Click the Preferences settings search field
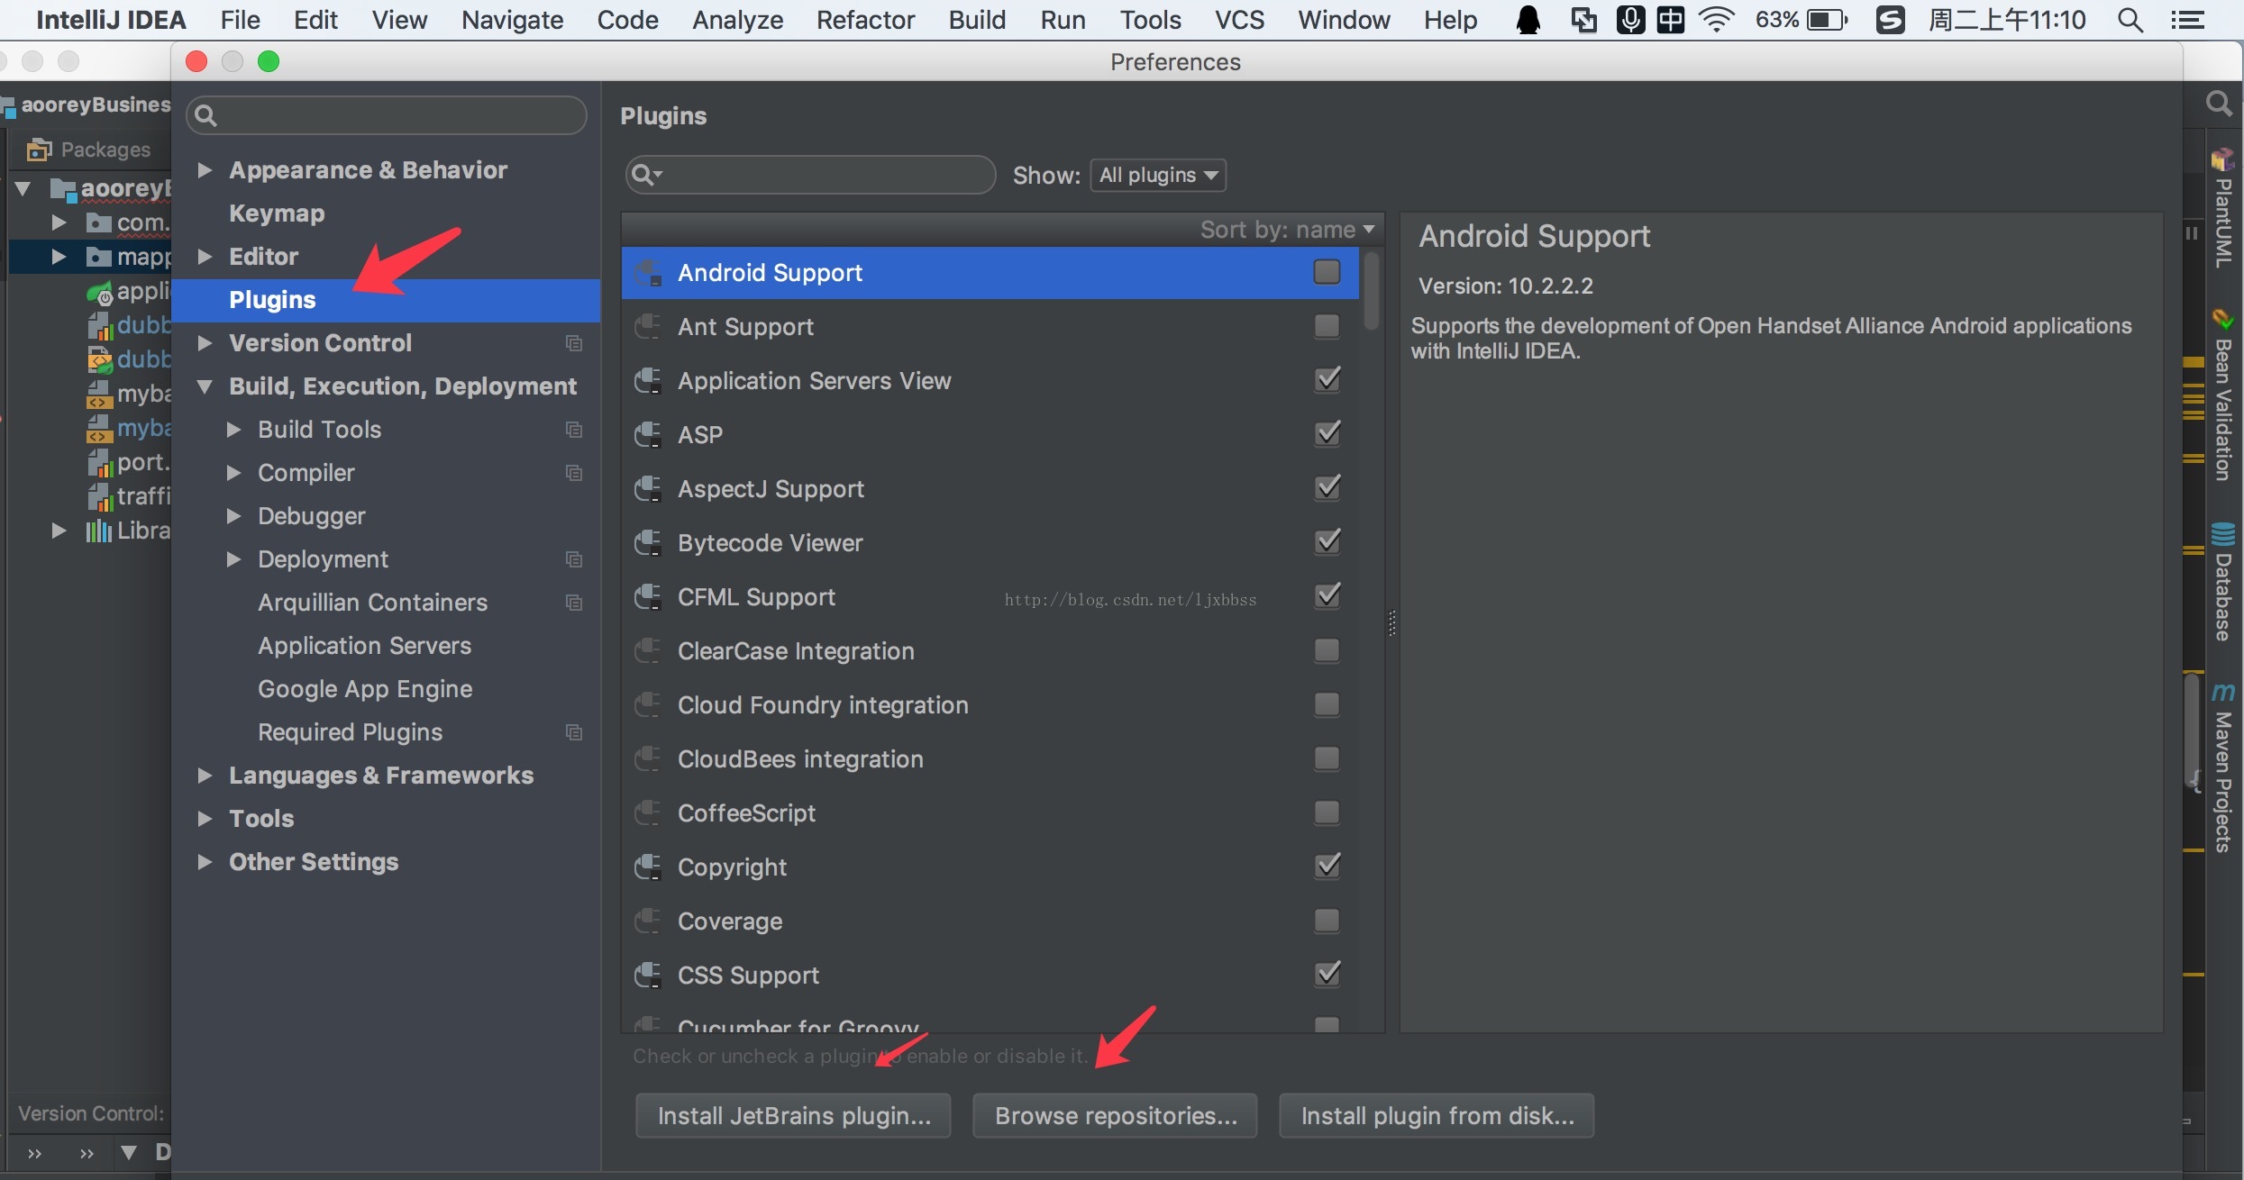 (x=387, y=115)
